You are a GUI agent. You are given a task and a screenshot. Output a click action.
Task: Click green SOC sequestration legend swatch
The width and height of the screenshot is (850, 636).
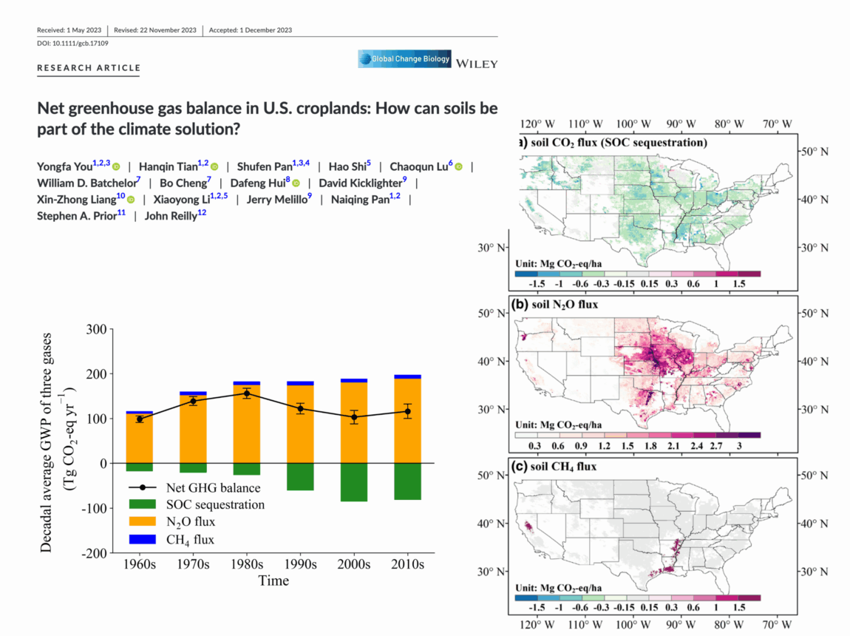(146, 505)
